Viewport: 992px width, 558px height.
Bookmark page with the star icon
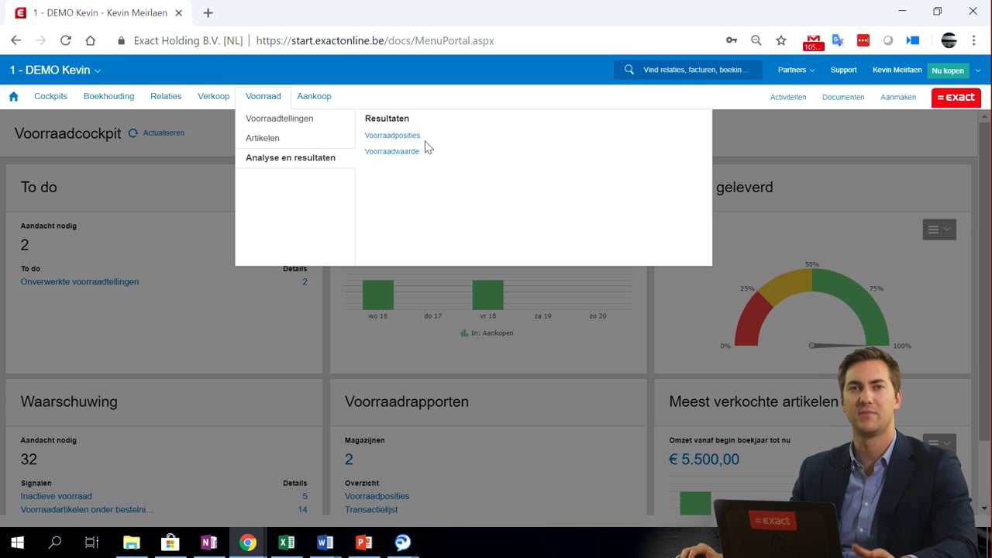pyautogui.click(x=781, y=40)
